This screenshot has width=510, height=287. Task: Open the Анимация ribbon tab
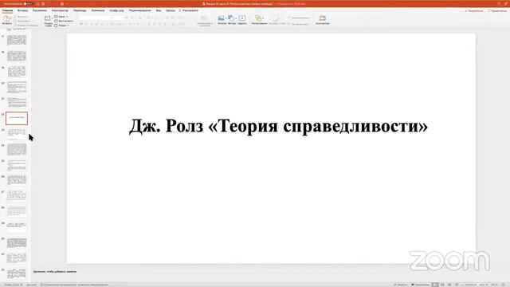[98, 10]
